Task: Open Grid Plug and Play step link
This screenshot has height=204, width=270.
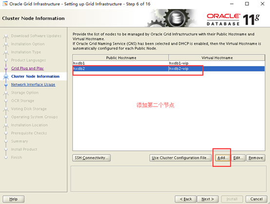Action: pos(27,68)
